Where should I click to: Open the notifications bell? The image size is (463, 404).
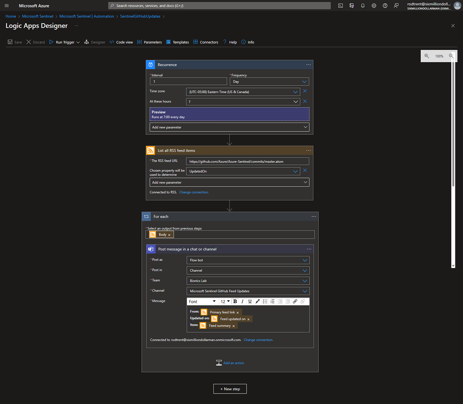click(x=363, y=6)
